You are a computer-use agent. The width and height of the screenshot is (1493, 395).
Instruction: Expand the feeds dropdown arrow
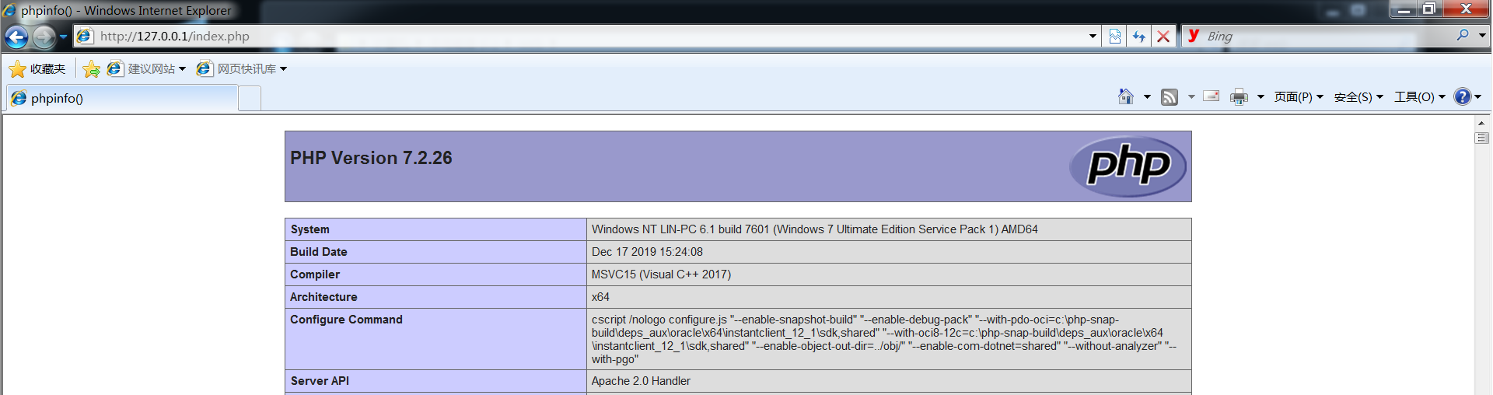pos(1191,97)
